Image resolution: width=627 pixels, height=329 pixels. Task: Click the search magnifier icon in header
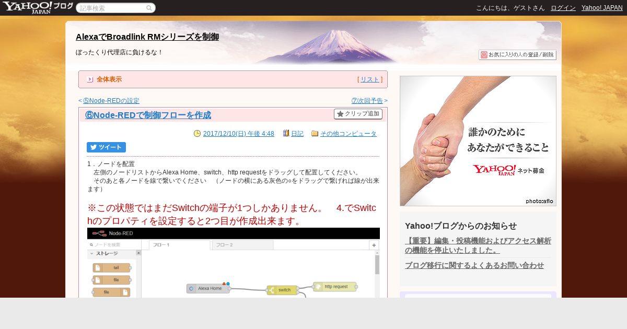[149, 8]
